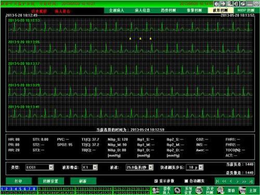Switch to the 病人信息 tab
Image resolution: width=260 pixels, height=195 pixels.
coord(142,10)
